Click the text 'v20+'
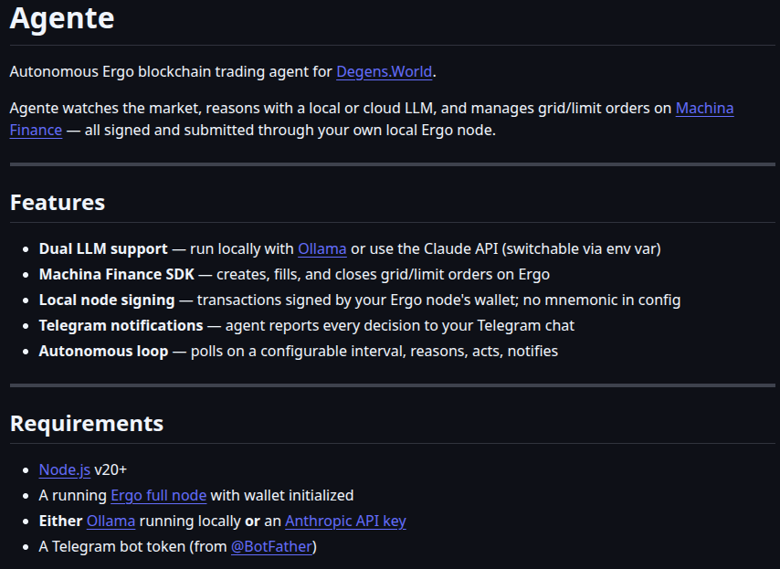780x569 pixels. tap(111, 469)
